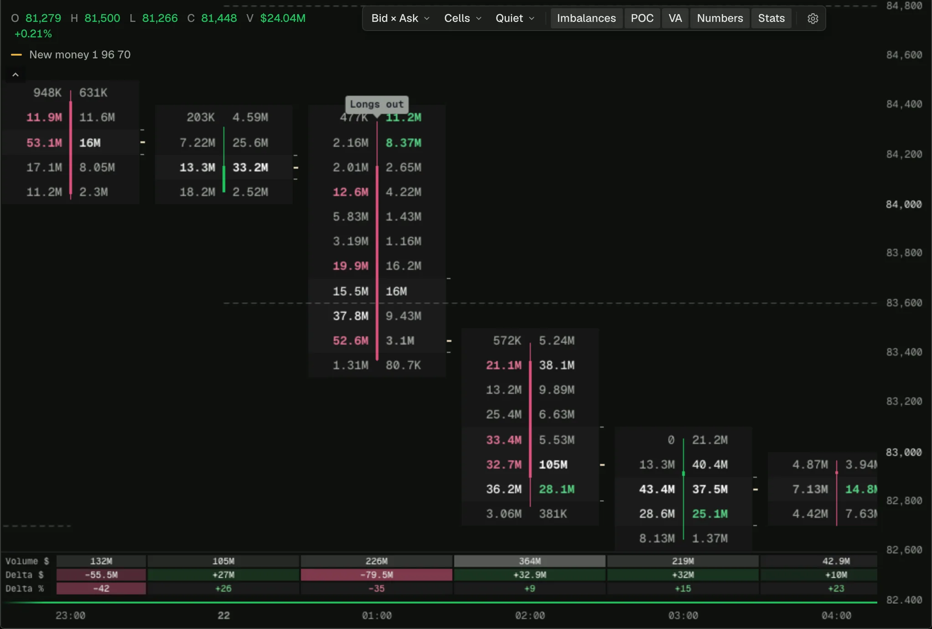Click the Longs out annotation label

pos(377,104)
